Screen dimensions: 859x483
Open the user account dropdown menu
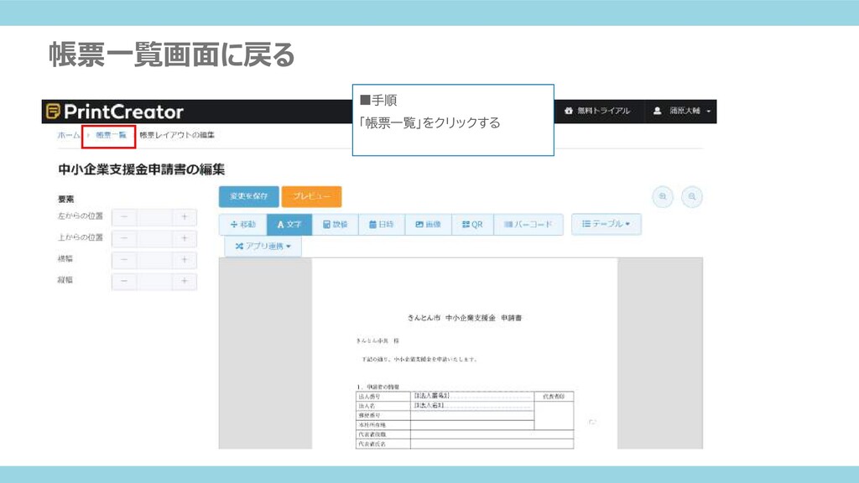click(x=681, y=111)
